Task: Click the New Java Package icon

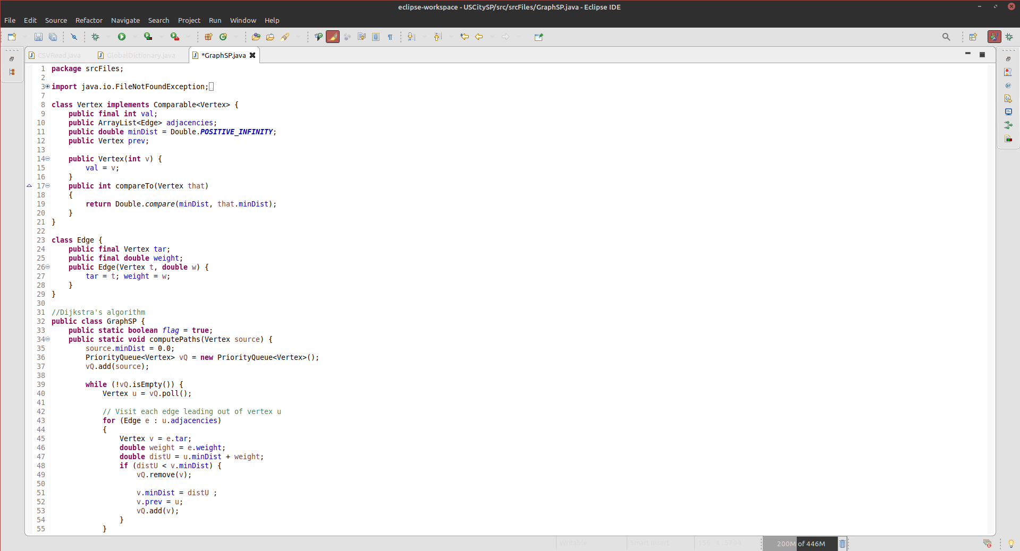Action: [208, 37]
